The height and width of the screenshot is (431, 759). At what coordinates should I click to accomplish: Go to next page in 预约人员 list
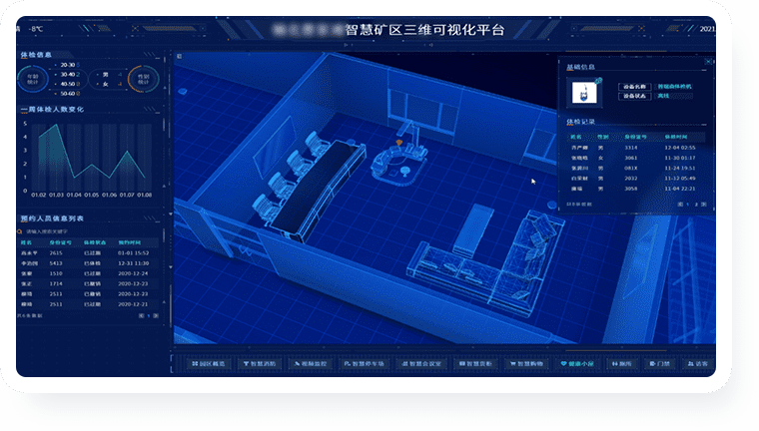(156, 316)
